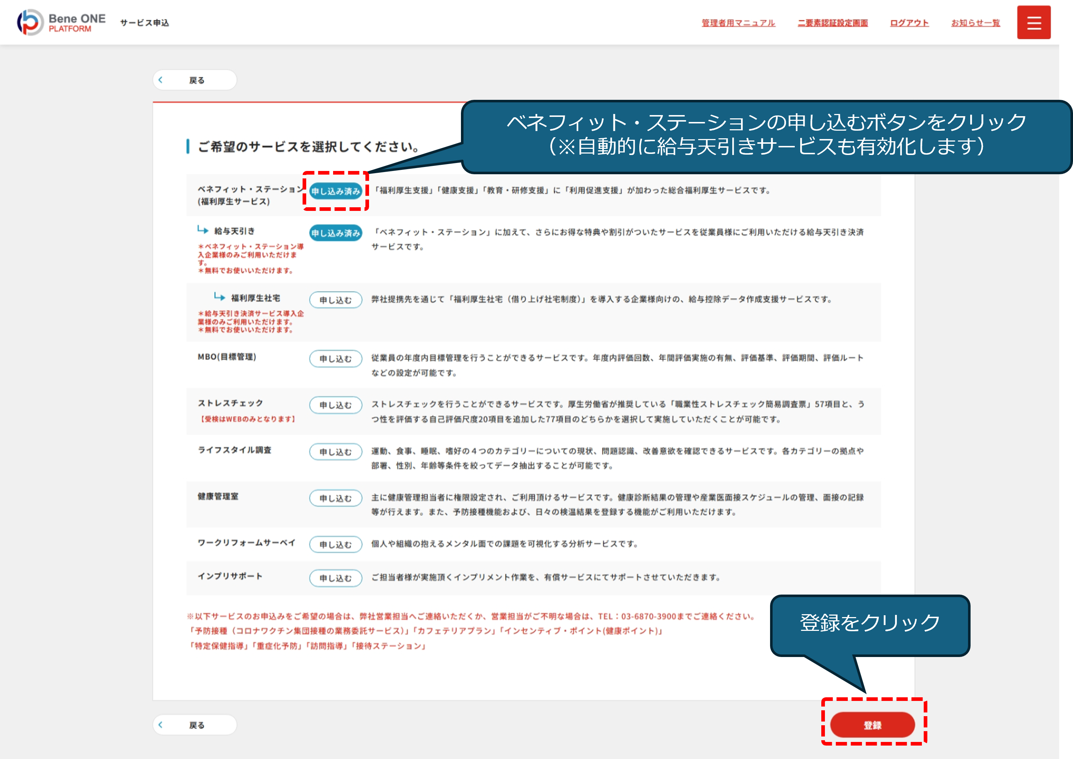1073x759 pixels.
Task: Click the top 戻る button
Action: (x=195, y=80)
